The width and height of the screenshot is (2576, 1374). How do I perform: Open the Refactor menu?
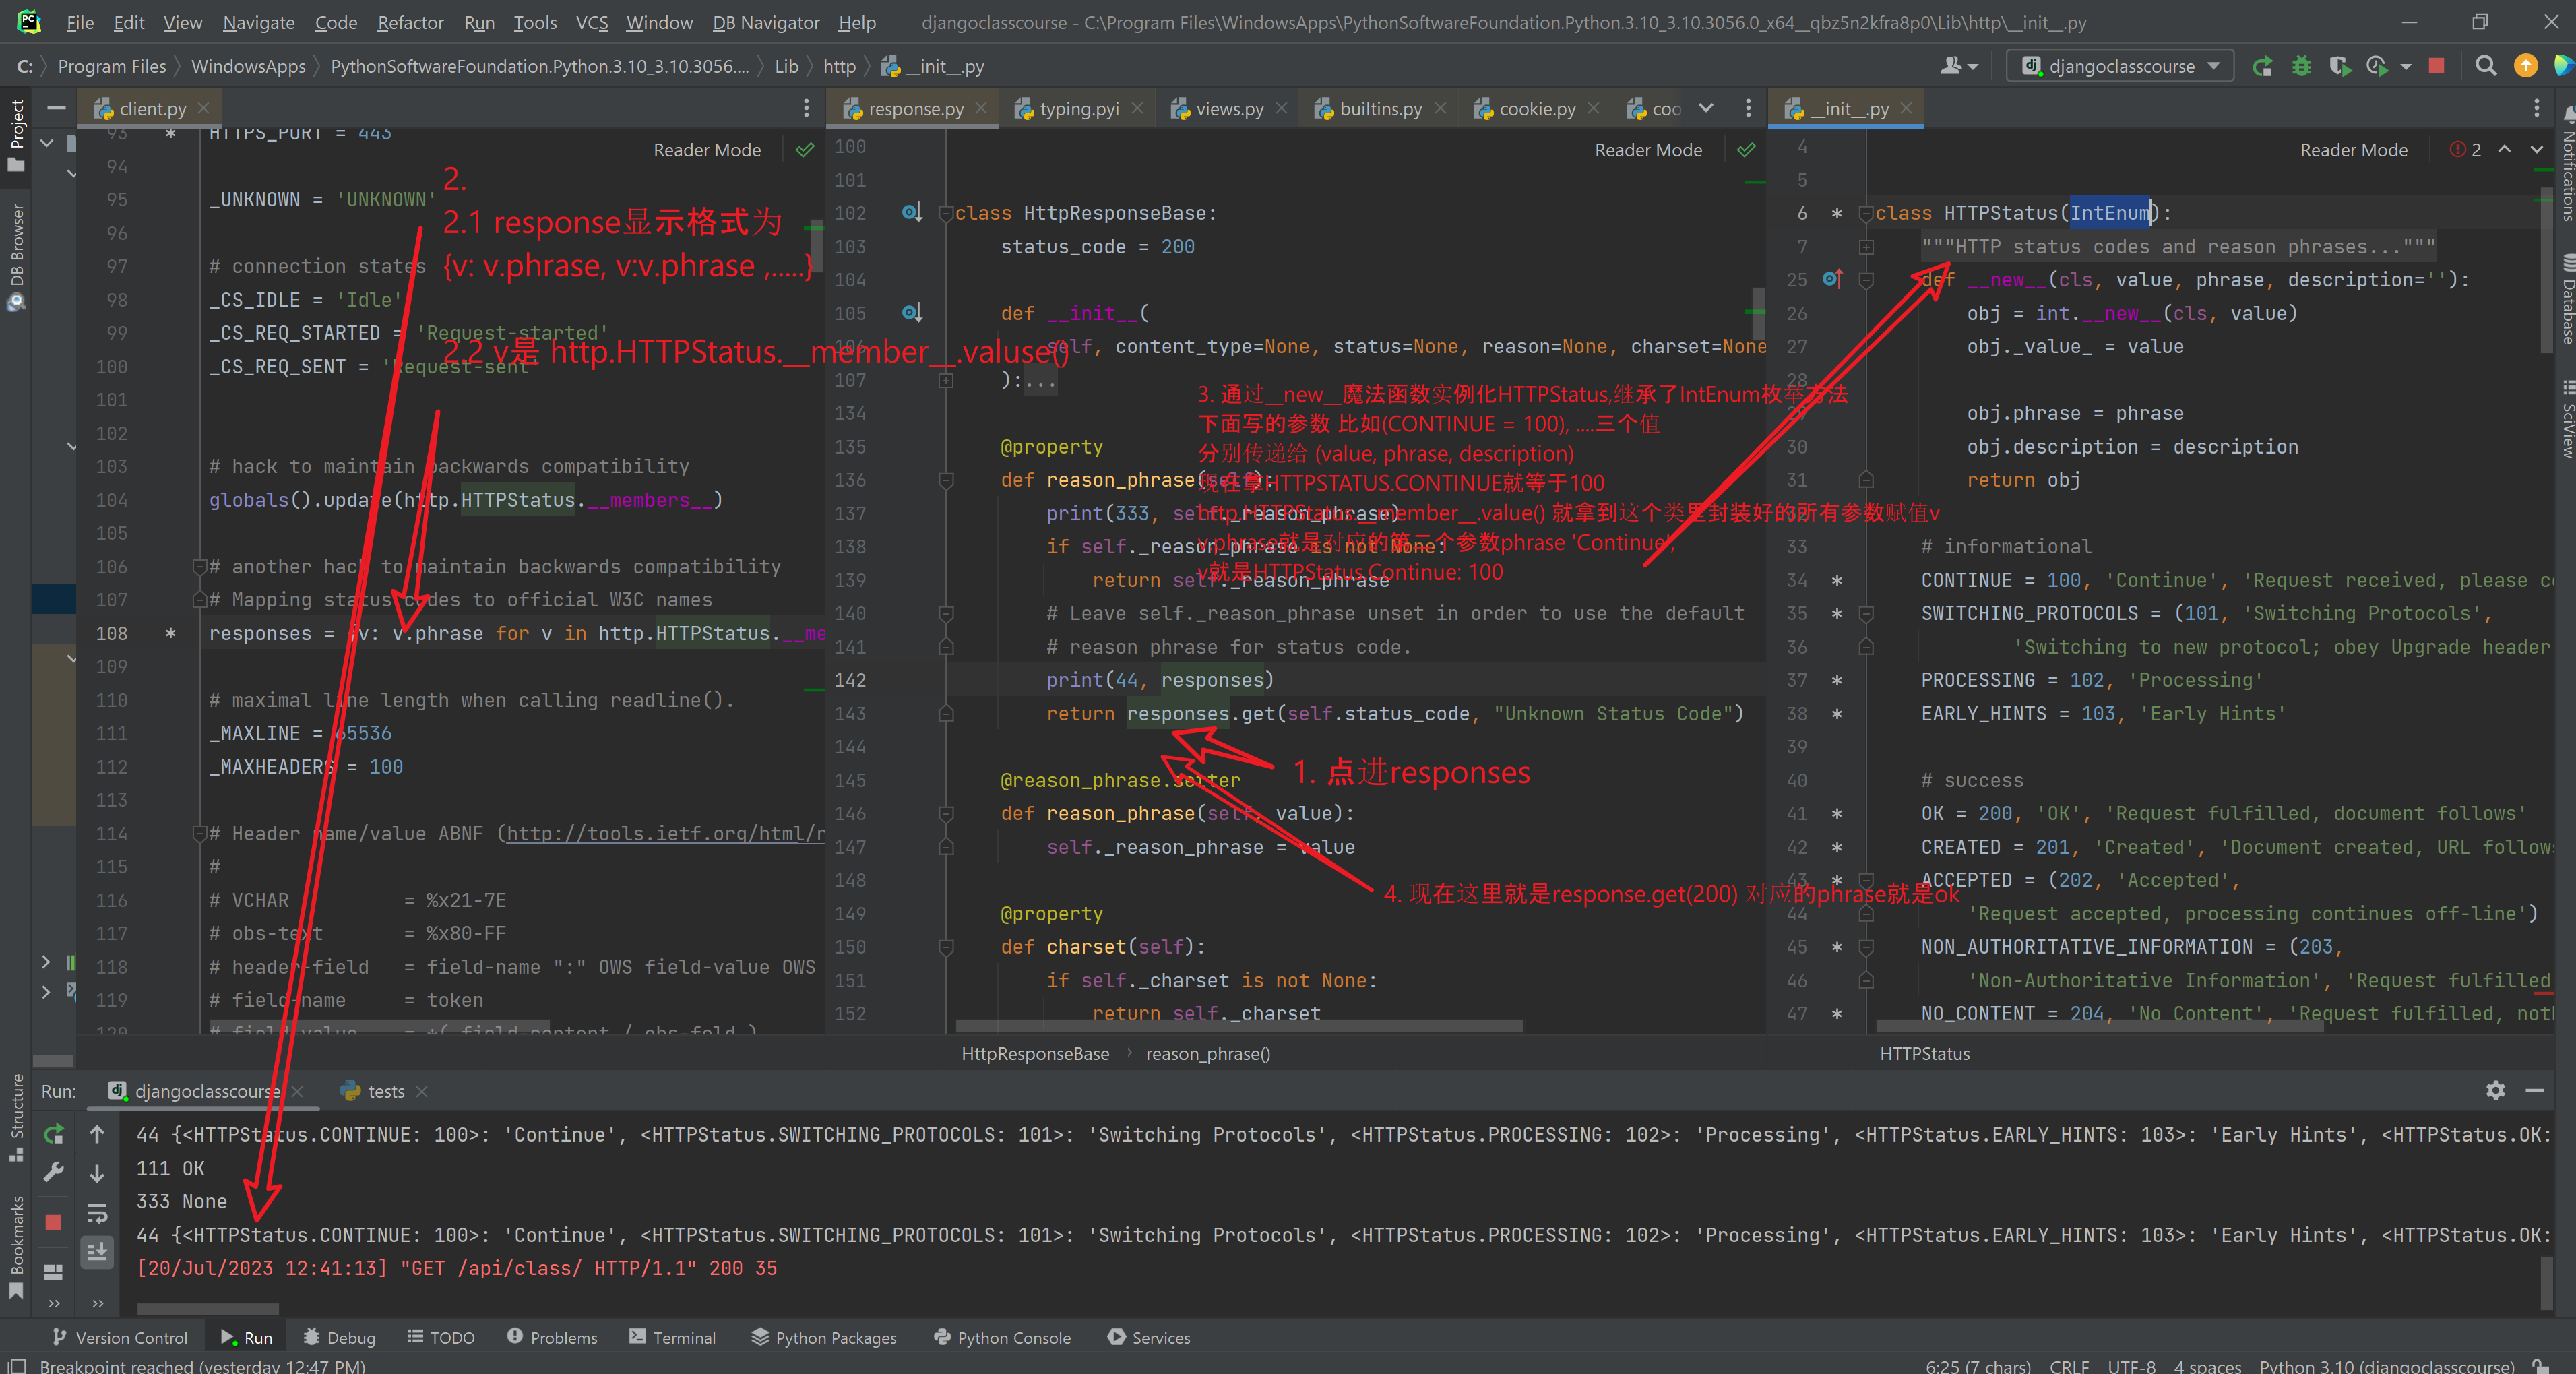click(x=409, y=22)
